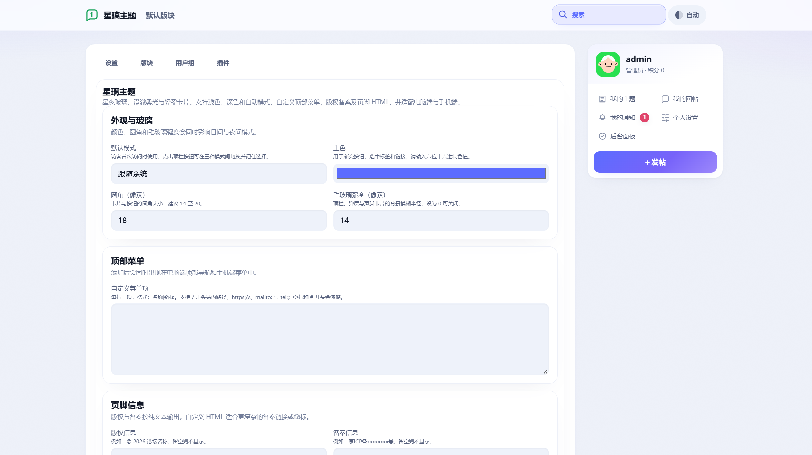Switch to the 版块 tab

[x=147, y=63]
